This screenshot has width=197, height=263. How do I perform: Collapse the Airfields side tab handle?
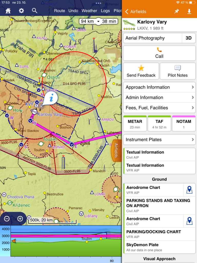pos(116,151)
